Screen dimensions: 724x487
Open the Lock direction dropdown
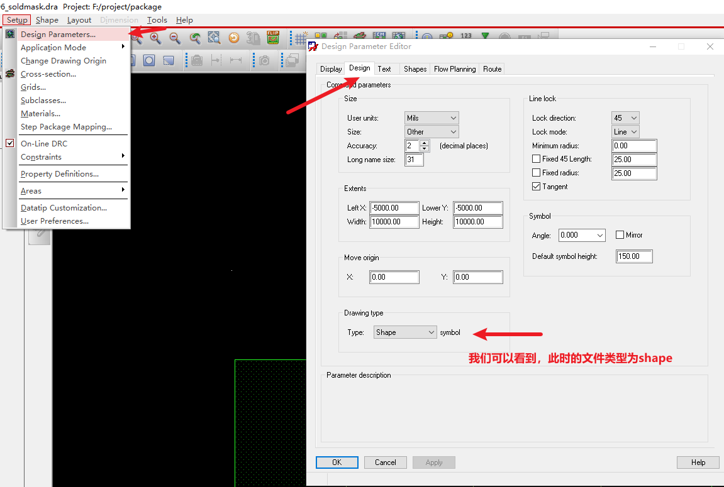pos(625,118)
